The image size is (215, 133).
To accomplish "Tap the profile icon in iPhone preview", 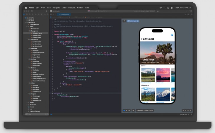I will tap(172, 35).
